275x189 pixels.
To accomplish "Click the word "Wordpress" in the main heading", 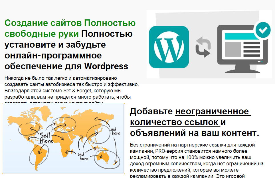I will click(x=106, y=66).
